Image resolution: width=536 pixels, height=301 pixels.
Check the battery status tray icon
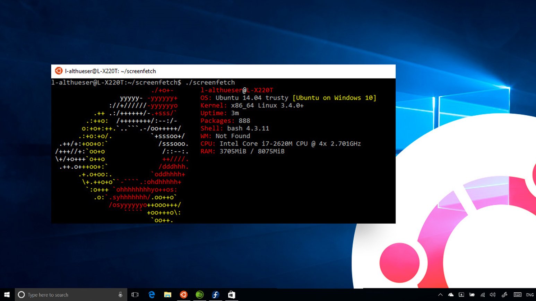(x=472, y=295)
